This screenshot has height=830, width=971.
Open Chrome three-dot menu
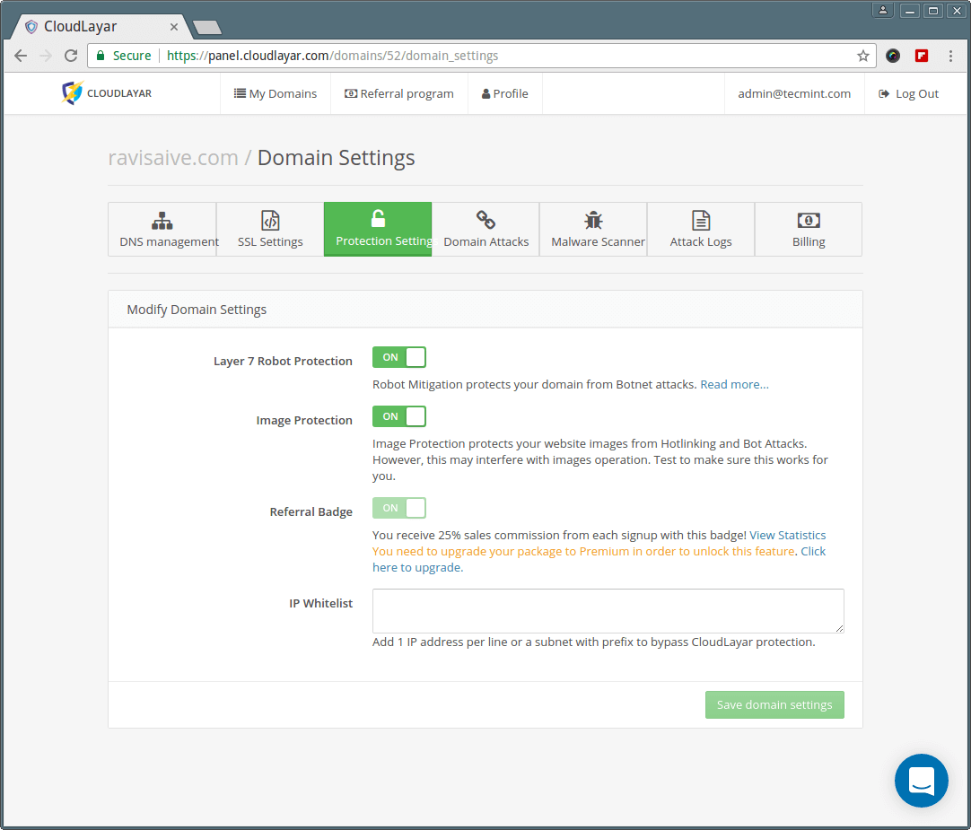[951, 56]
